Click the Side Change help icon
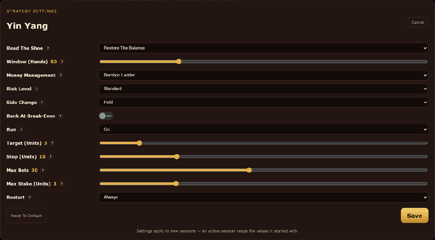435x240 pixels. 42,102
